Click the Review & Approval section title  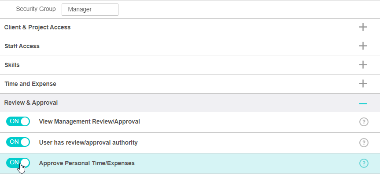coord(31,103)
